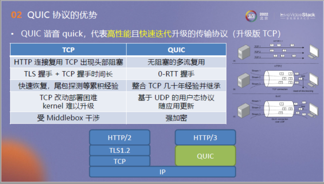Screen dimensions: 324x184
Task: Click the IP bar at the bottom
Action: [x=162, y=172]
